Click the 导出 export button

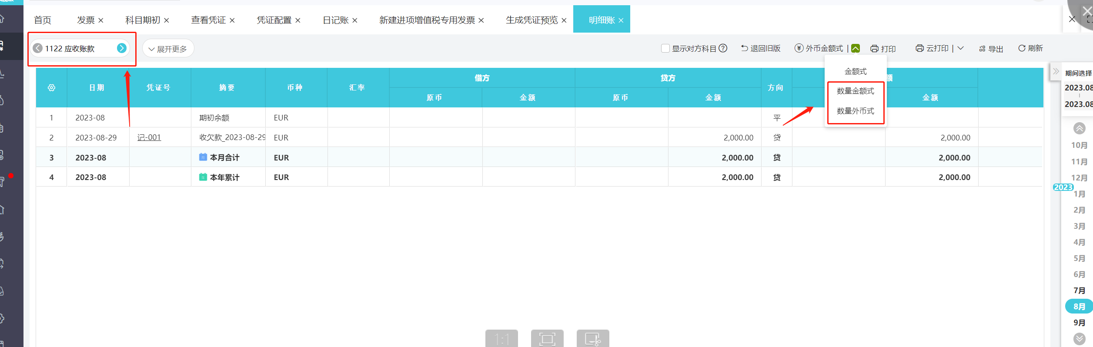[x=991, y=49]
